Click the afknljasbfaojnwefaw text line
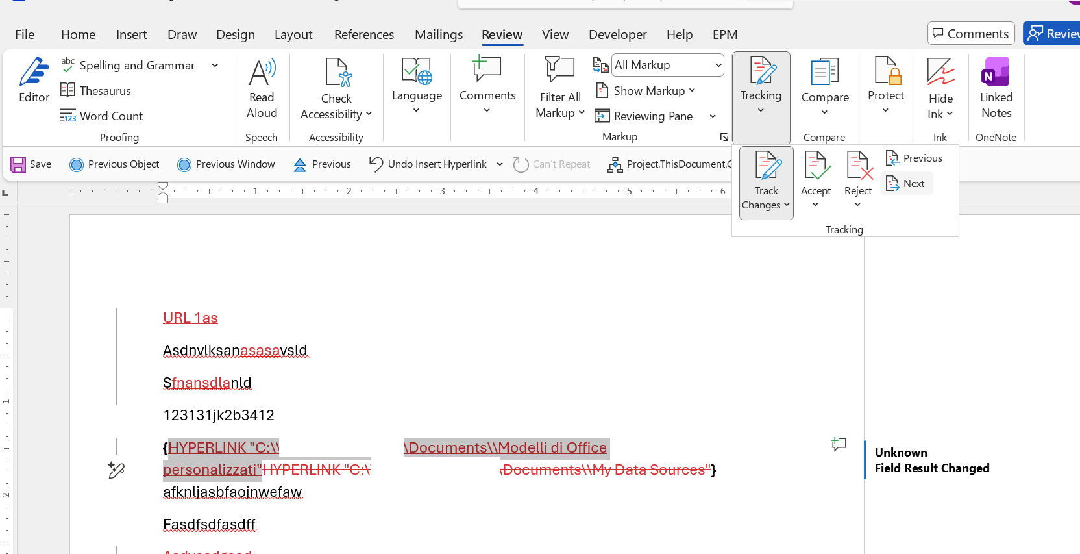Image resolution: width=1080 pixels, height=554 pixels. click(x=232, y=492)
